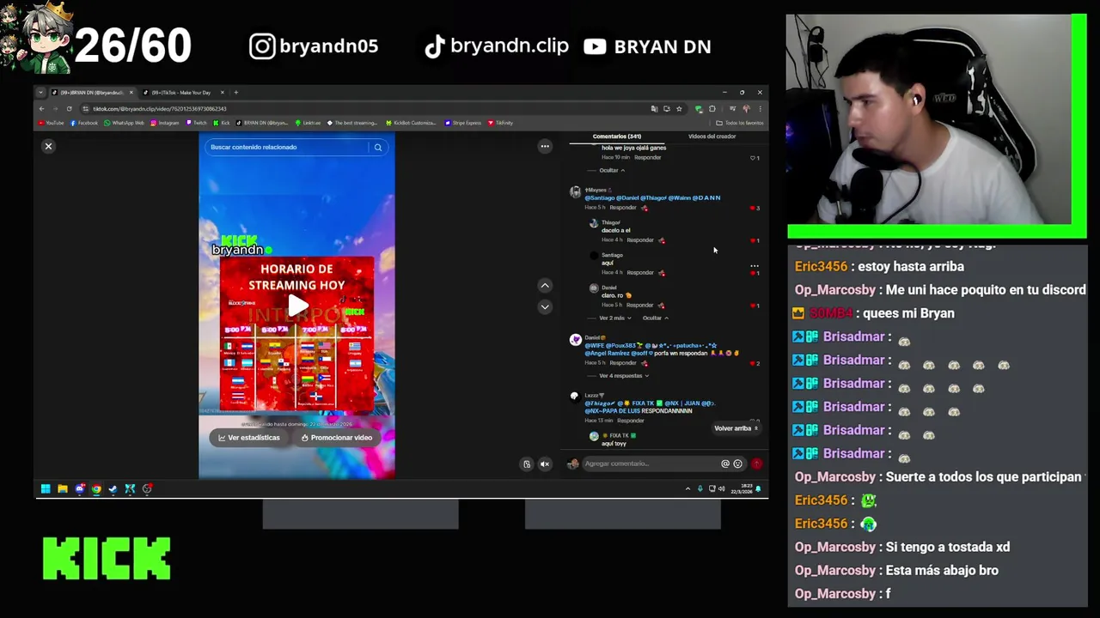Show hidden system tray icons chevron

687,489
